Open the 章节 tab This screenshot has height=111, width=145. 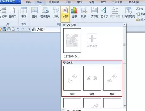(103, 2)
